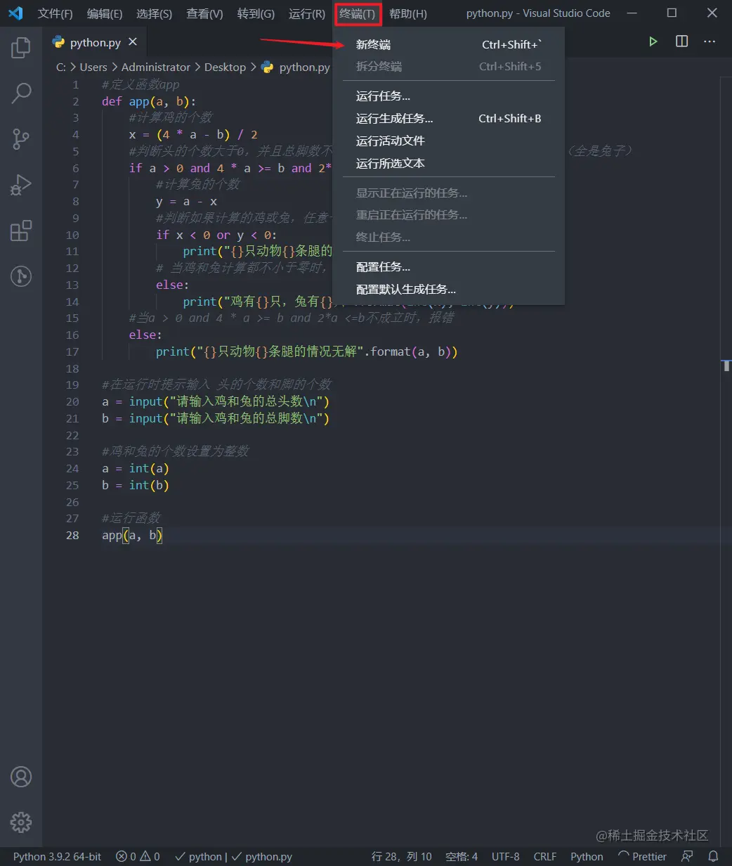The width and height of the screenshot is (732, 866).
Task: Open the 查看(V) menu
Action: 204,13
